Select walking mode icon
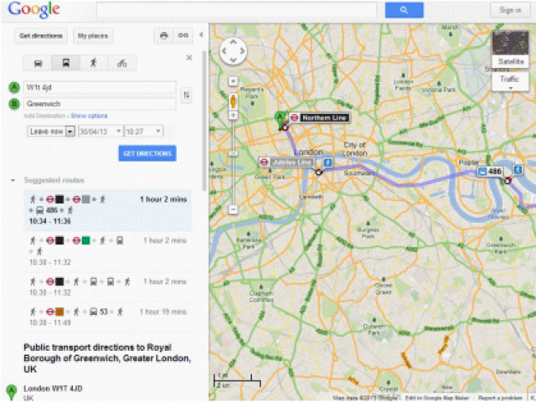Screen dimensions: 536x402 point(94,64)
